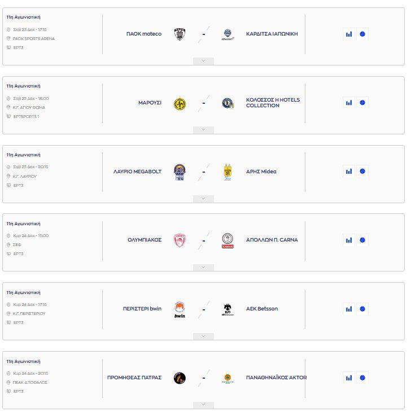Image resolution: width=407 pixels, height=416 pixels.
Task: Click the ΠΡΟΜΗΘΕΑΣ ΠΑΤΡΑΣ team name
Action: pos(134,378)
